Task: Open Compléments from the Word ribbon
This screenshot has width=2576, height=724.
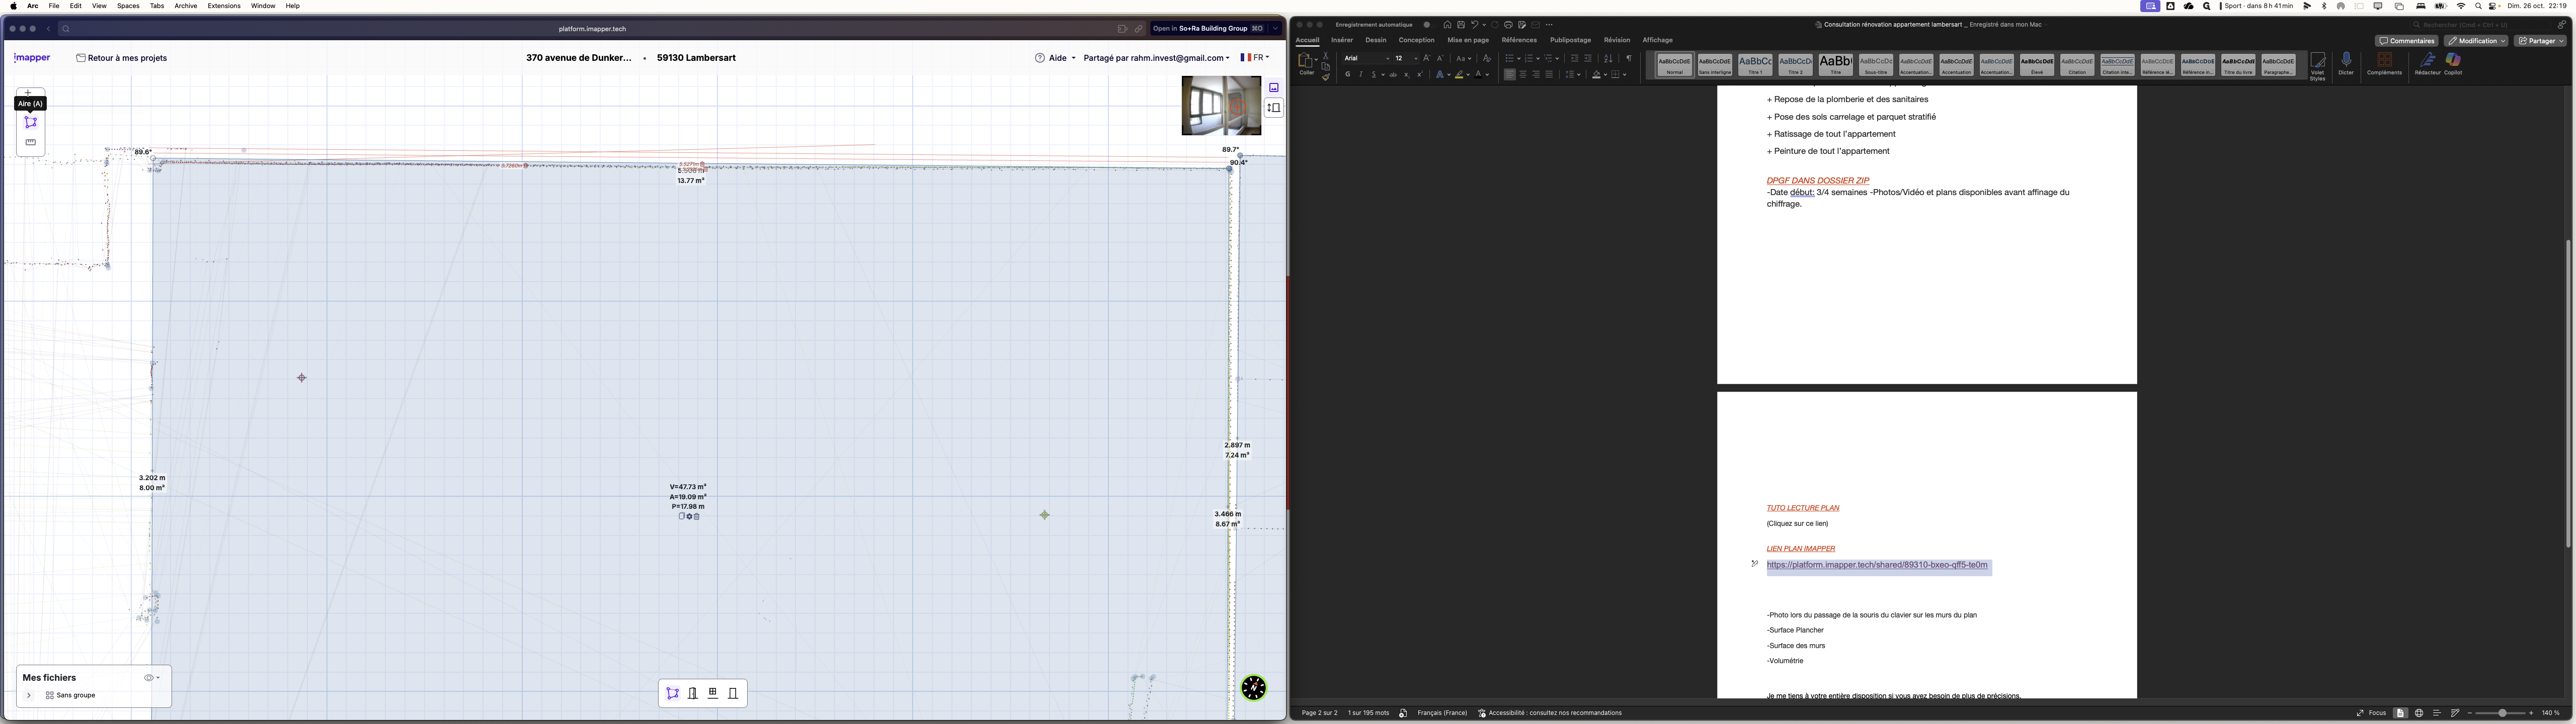Action: pos(2384,63)
